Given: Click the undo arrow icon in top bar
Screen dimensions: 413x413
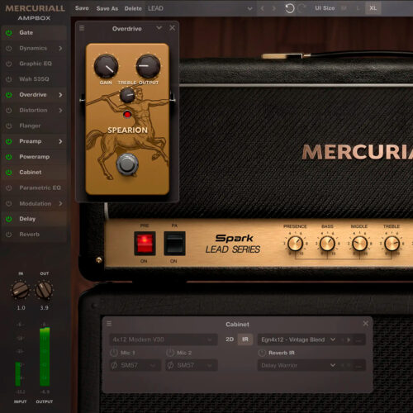Looking at the screenshot, I should tap(289, 8).
